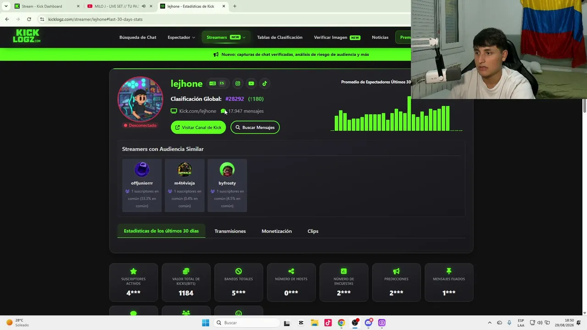Click the megaphone announcement icon in the green banner

[216, 55]
